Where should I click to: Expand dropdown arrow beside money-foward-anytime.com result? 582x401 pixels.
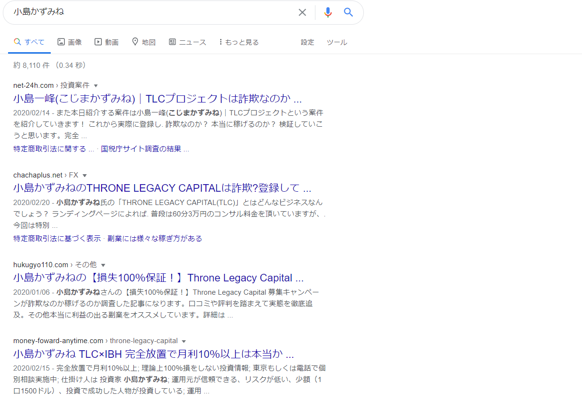click(x=184, y=341)
